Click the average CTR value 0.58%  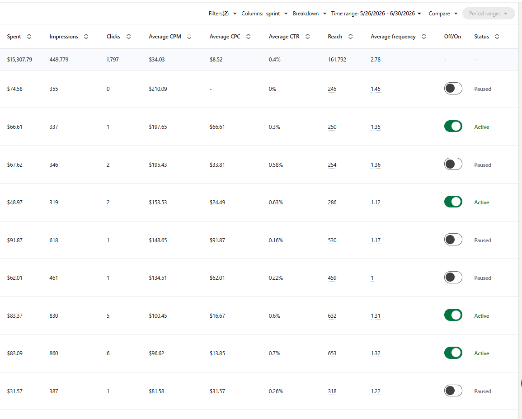276,165
